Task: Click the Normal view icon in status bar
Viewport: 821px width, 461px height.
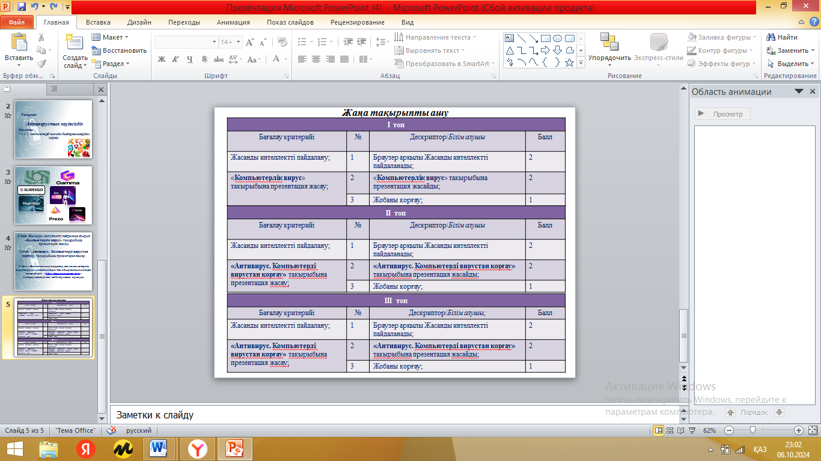Action: pyautogui.click(x=659, y=430)
